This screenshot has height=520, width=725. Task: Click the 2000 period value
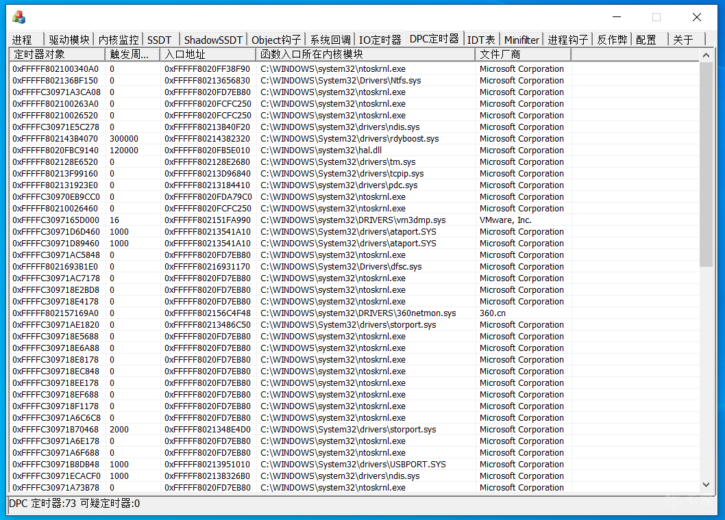tap(119, 430)
